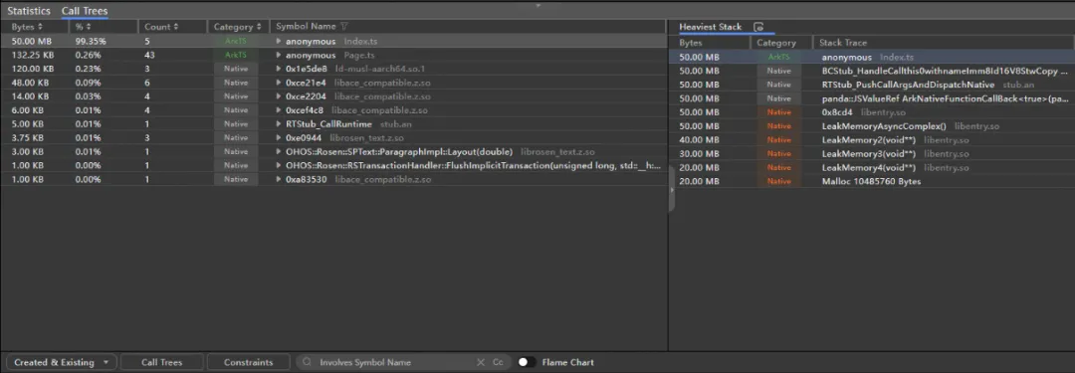This screenshot has height=373, width=1075.
Task: Click the search magnifier icon
Action: (308, 362)
